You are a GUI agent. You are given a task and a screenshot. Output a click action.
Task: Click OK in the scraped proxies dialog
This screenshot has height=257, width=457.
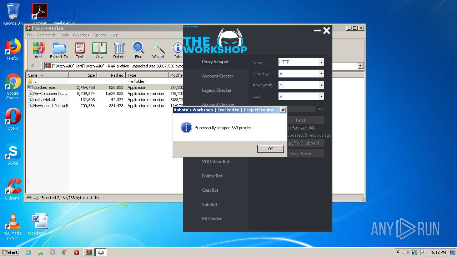[x=270, y=149]
